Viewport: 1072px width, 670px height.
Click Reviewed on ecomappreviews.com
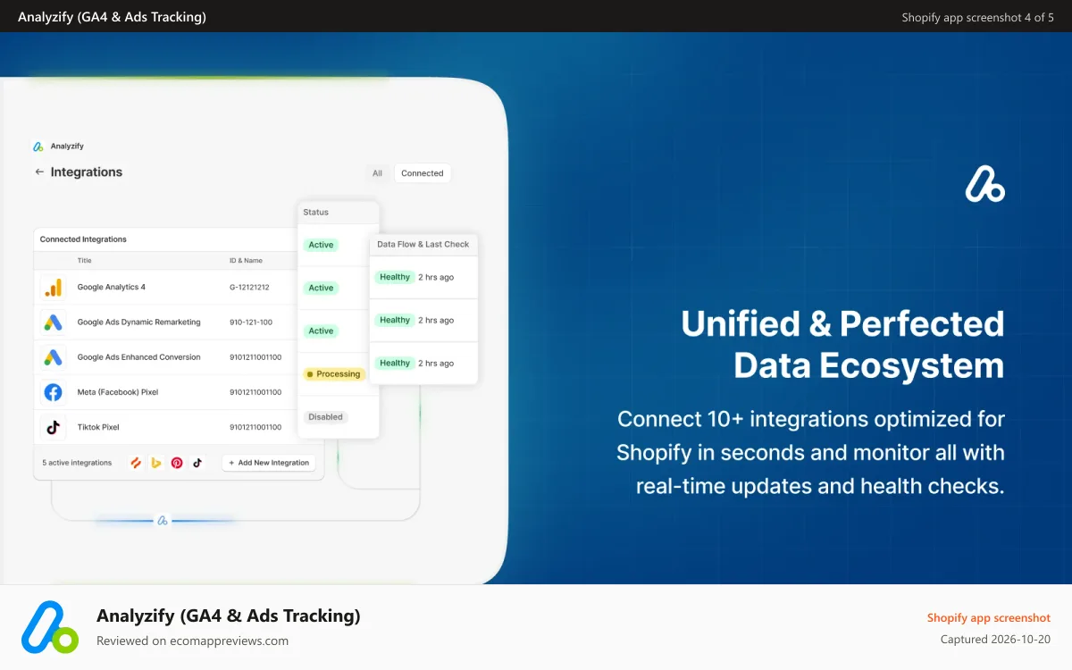pyautogui.click(x=193, y=641)
